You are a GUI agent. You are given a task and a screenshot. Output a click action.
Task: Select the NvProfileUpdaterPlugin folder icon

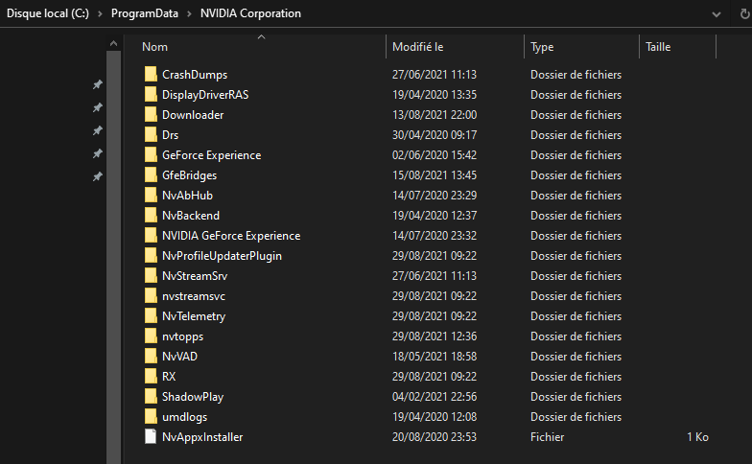pos(151,255)
